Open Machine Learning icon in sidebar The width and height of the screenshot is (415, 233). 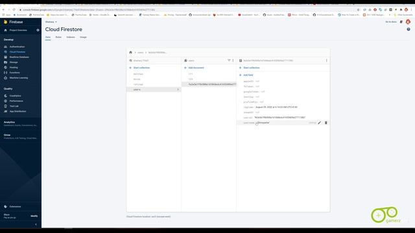coord(5,78)
